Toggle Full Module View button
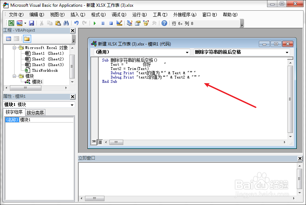Image resolution: width=306 pixels, height=205 pixels. [x=100, y=142]
